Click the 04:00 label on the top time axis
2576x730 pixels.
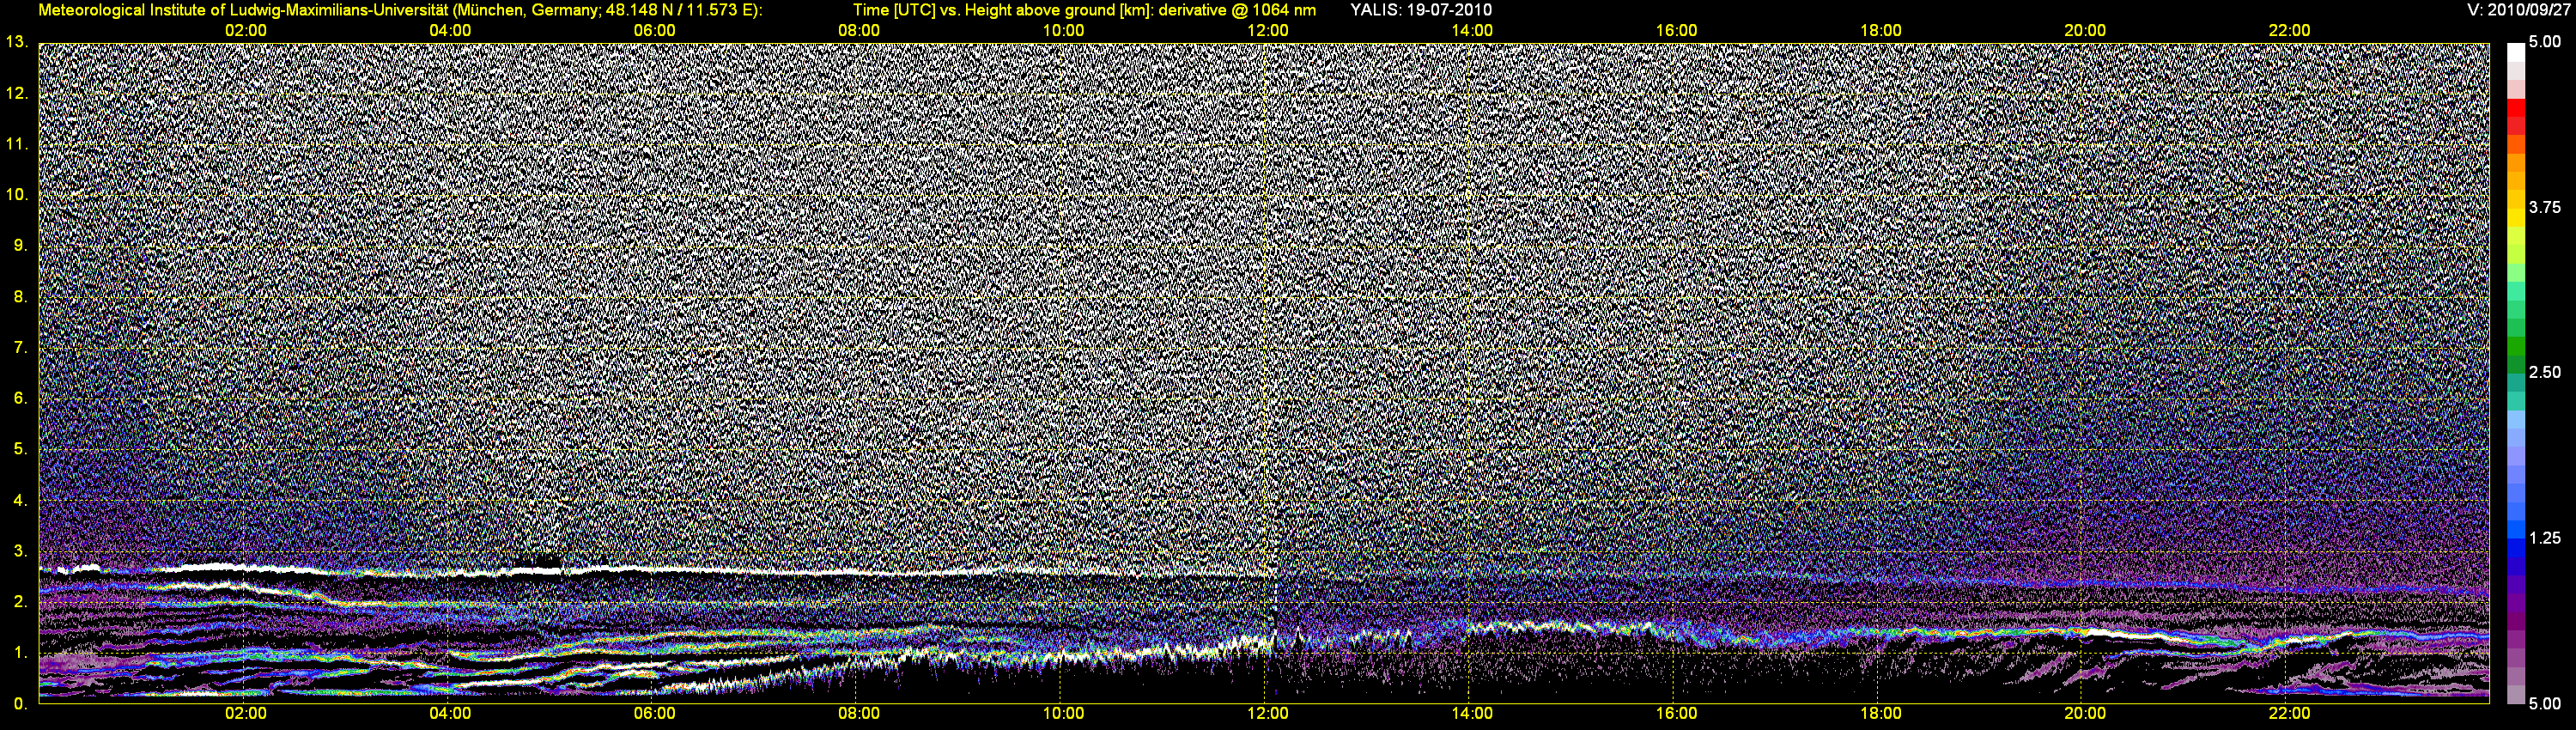coord(450,31)
